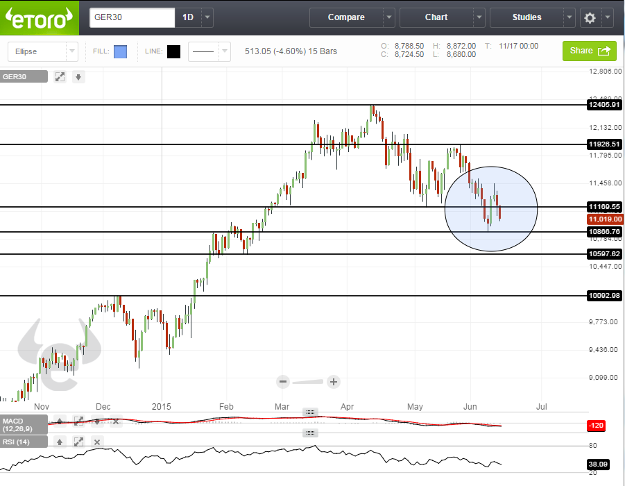Remove the RSI study panel
This screenshot has width=625, height=486.
point(97,442)
